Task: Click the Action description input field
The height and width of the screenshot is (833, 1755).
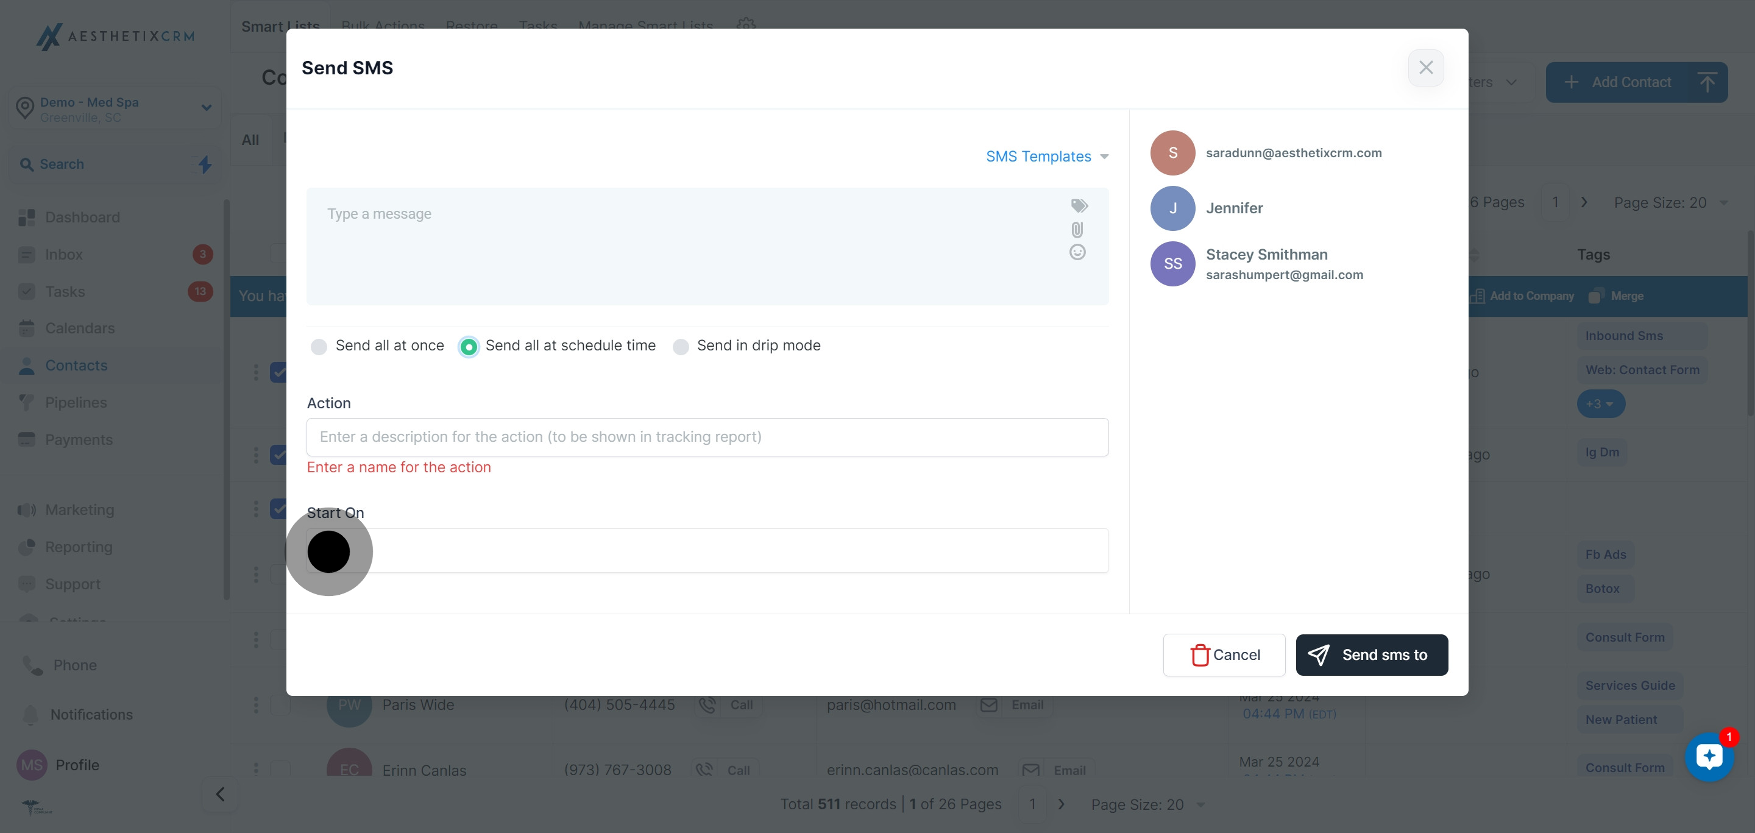Action: point(707,438)
